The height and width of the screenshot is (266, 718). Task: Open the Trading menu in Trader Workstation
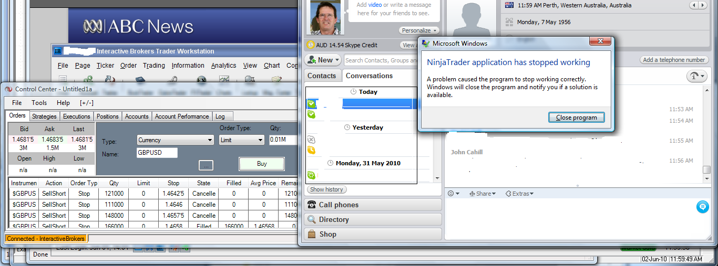pos(154,66)
